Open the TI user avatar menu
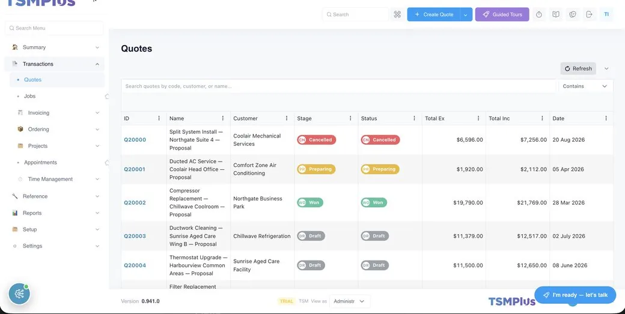Image resolution: width=625 pixels, height=314 pixels. coord(606,14)
